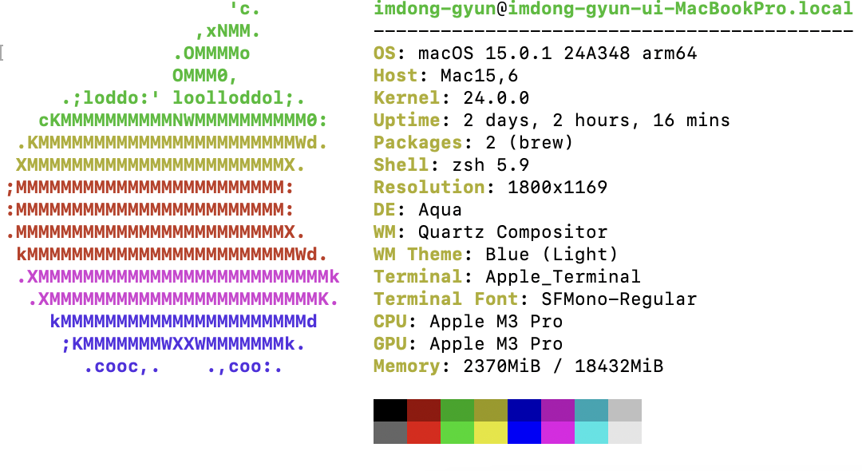Click the Packages line 2 (brew)

coord(473,143)
